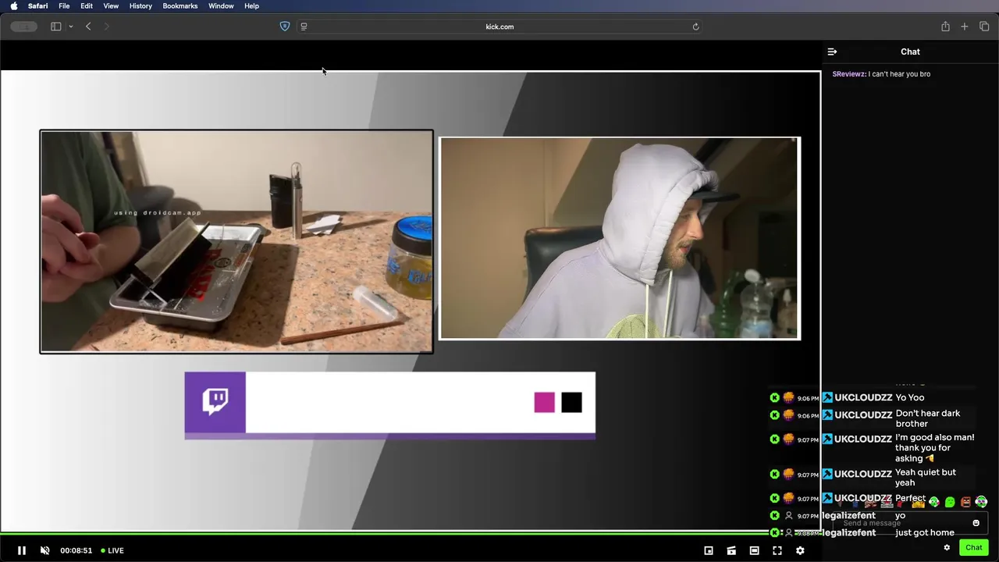This screenshot has height=562, width=999.
Task: Open Safari Share button
Action: coord(945,27)
